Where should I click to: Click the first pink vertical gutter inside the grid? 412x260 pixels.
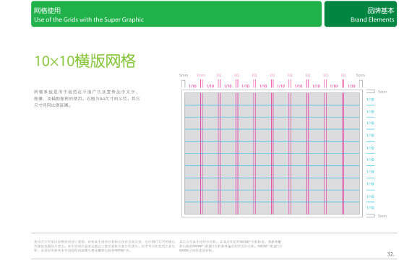pyautogui.click(x=202, y=153)
